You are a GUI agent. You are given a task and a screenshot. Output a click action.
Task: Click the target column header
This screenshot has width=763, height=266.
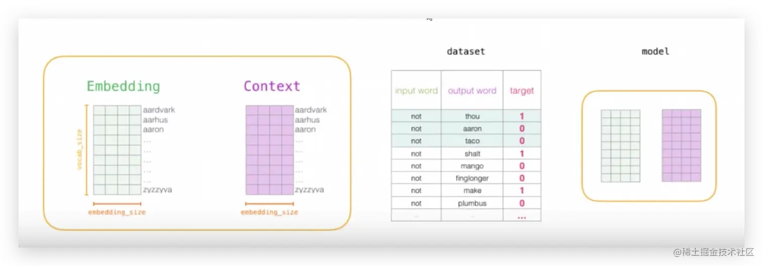(522, 91)
